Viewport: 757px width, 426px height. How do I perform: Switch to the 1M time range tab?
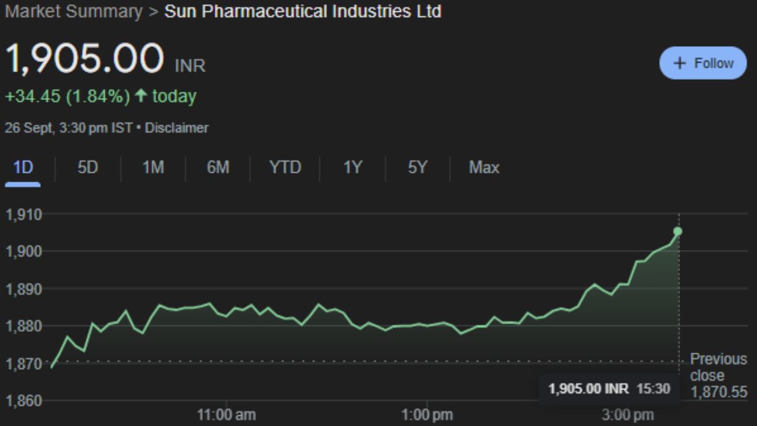(153, 167)
